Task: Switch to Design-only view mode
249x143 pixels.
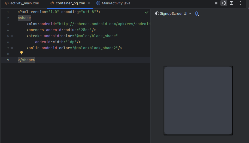Action: point(231,3)
